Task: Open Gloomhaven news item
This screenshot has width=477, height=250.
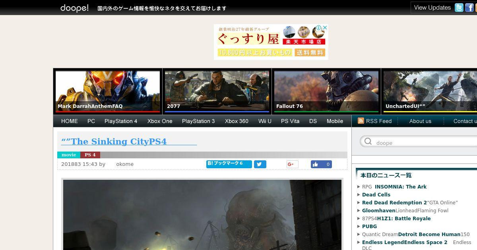Action: click(x=379, y=210)
